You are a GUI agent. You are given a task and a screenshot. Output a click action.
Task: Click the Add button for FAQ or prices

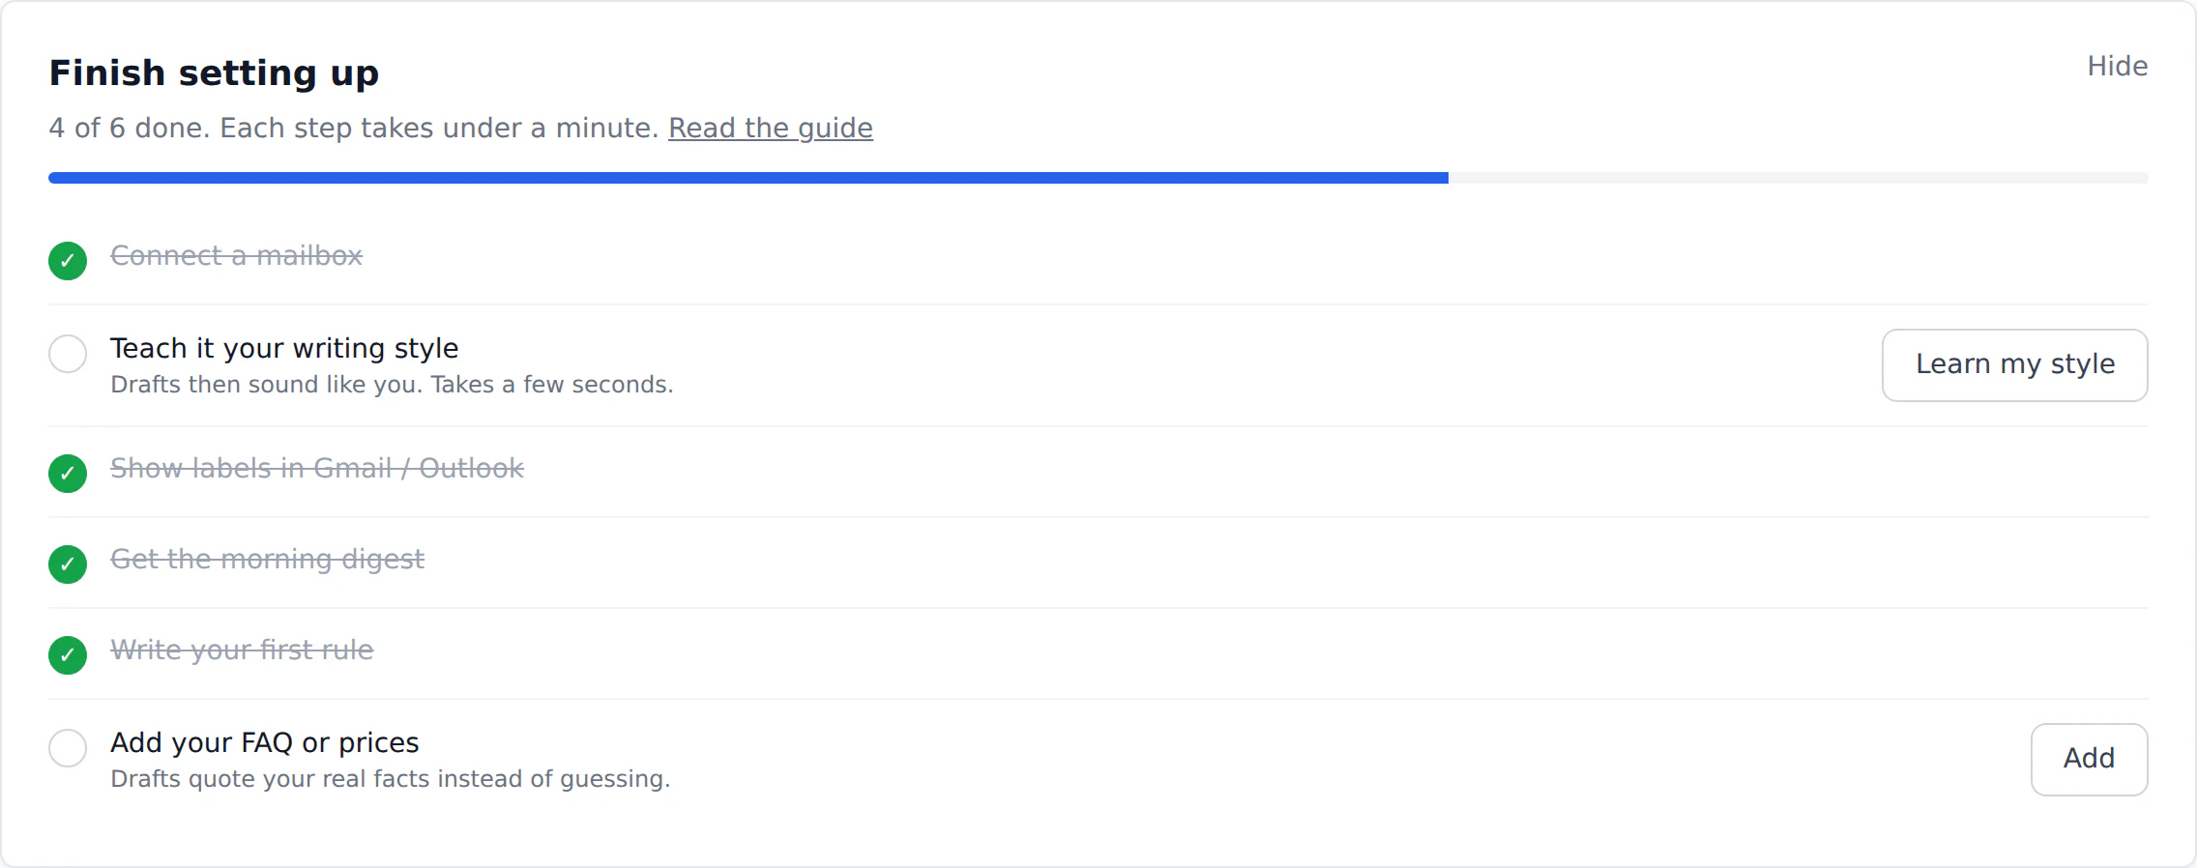pos(2089,760)
